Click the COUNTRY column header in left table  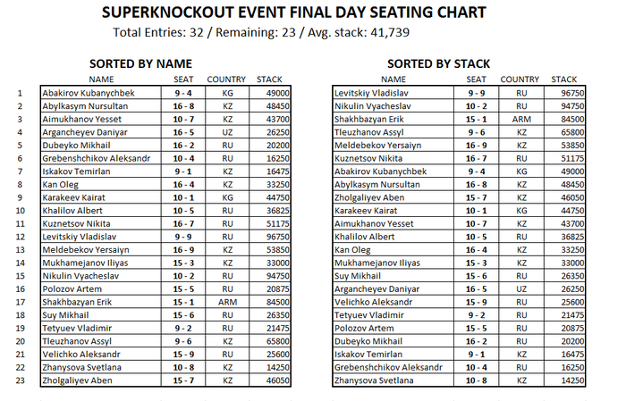tap(226, 79)
